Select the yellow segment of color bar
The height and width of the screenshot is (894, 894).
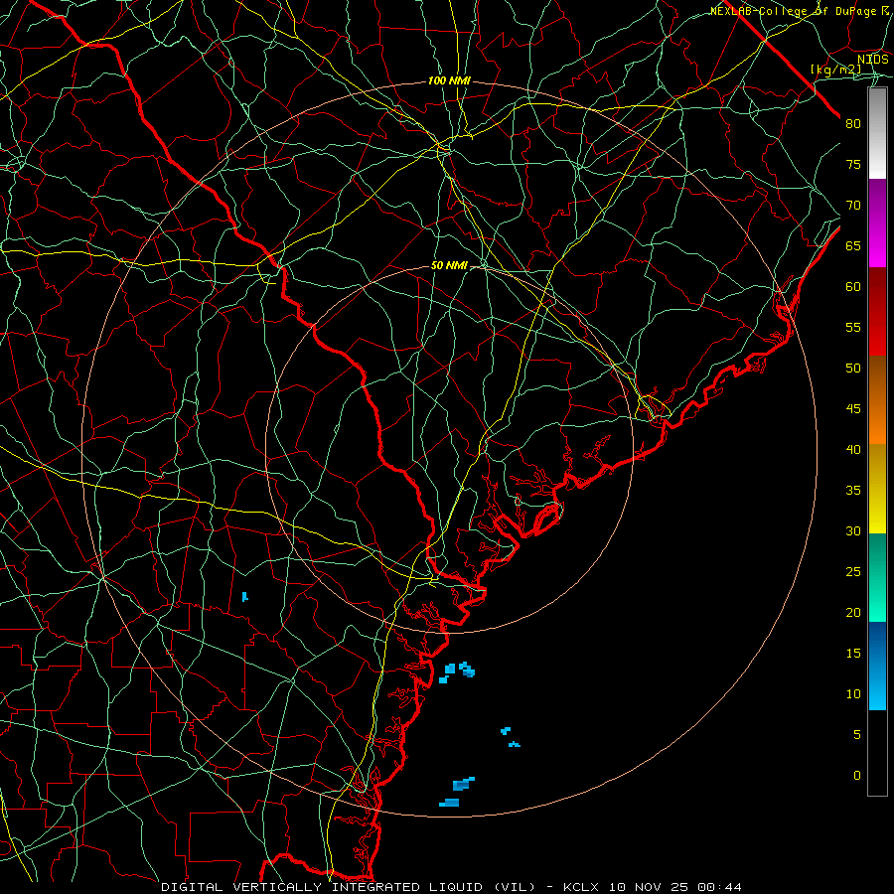[877, 489]
